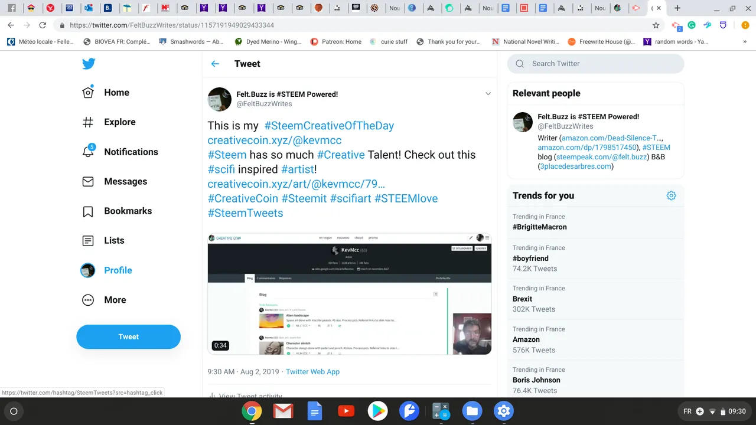Open a new tab with plus
Image resolution: width=756 pixels, height=425 pixels.
[677, 8]
